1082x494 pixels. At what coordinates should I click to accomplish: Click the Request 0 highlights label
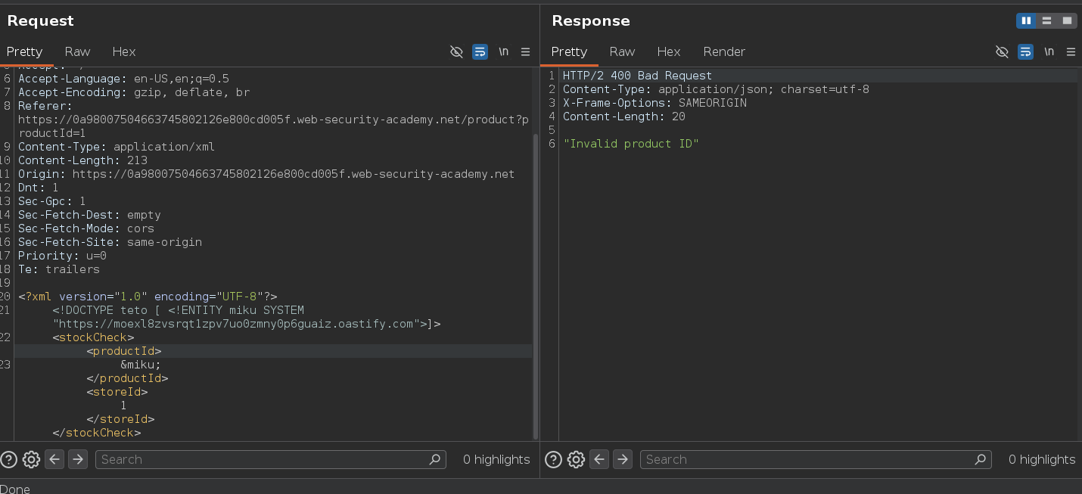[496, 459]
